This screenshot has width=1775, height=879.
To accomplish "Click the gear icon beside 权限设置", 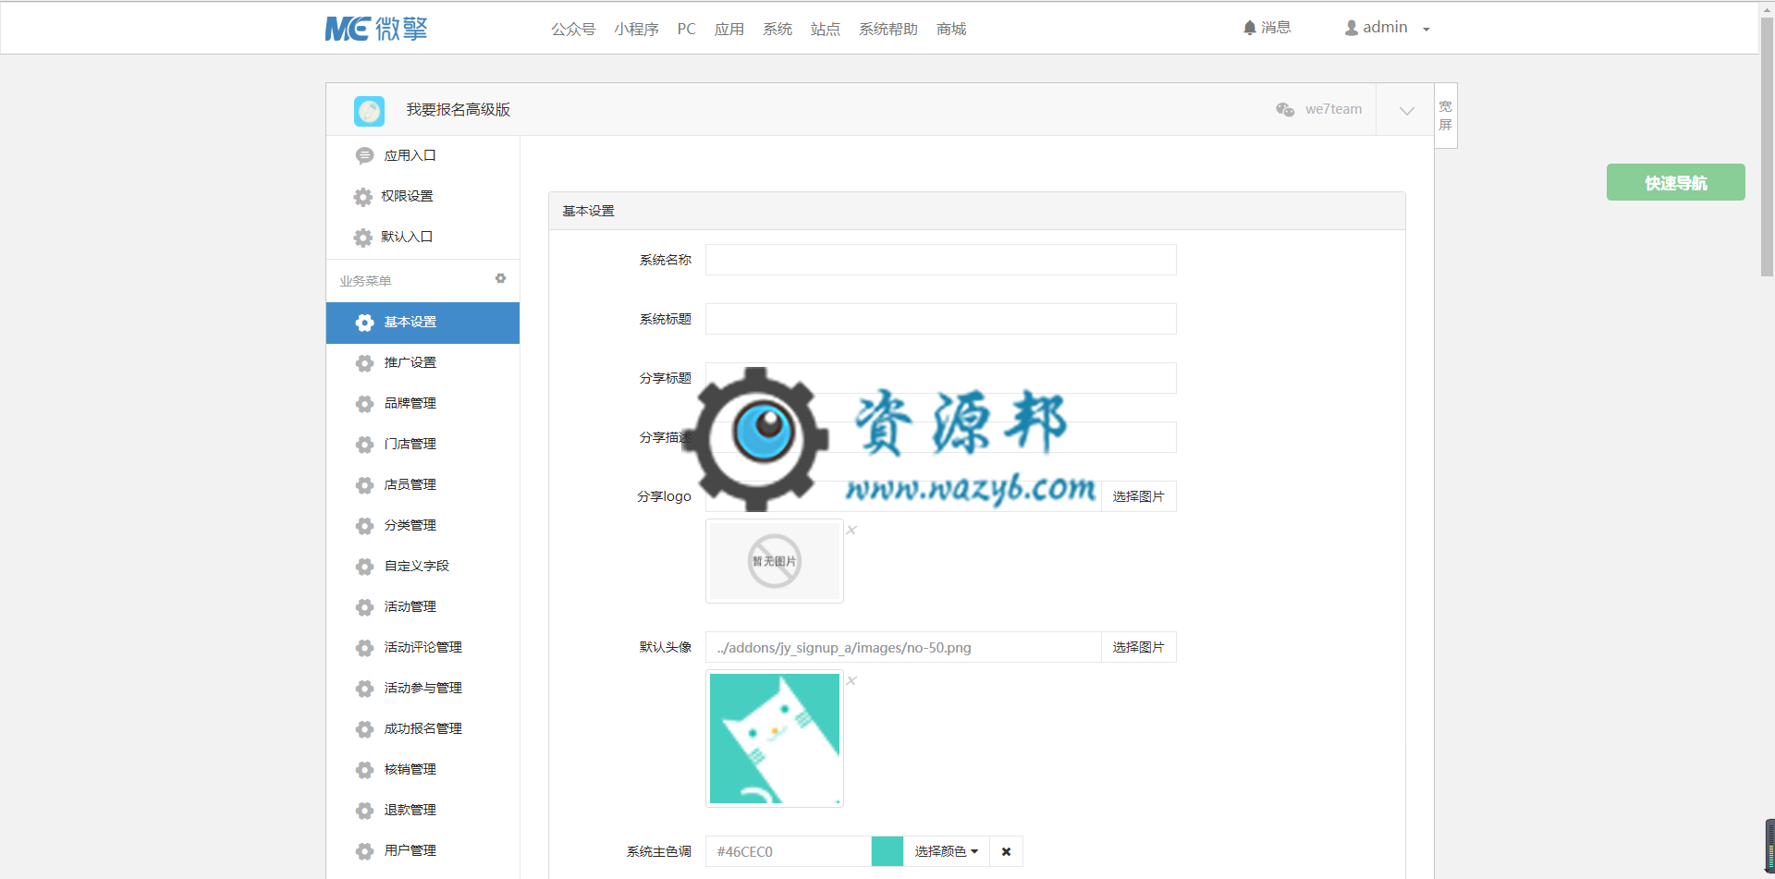I will tap(363, 197).
